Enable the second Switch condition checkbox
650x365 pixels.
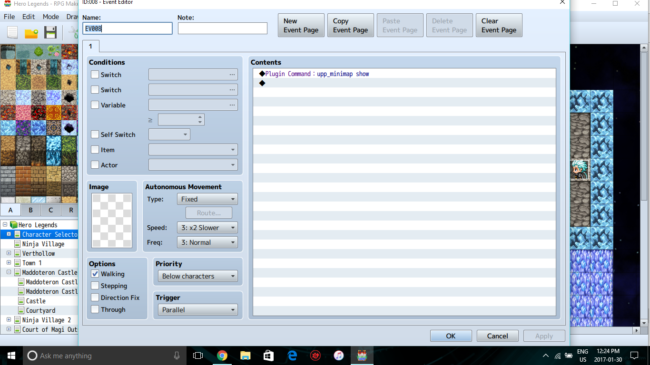[95, 90]
